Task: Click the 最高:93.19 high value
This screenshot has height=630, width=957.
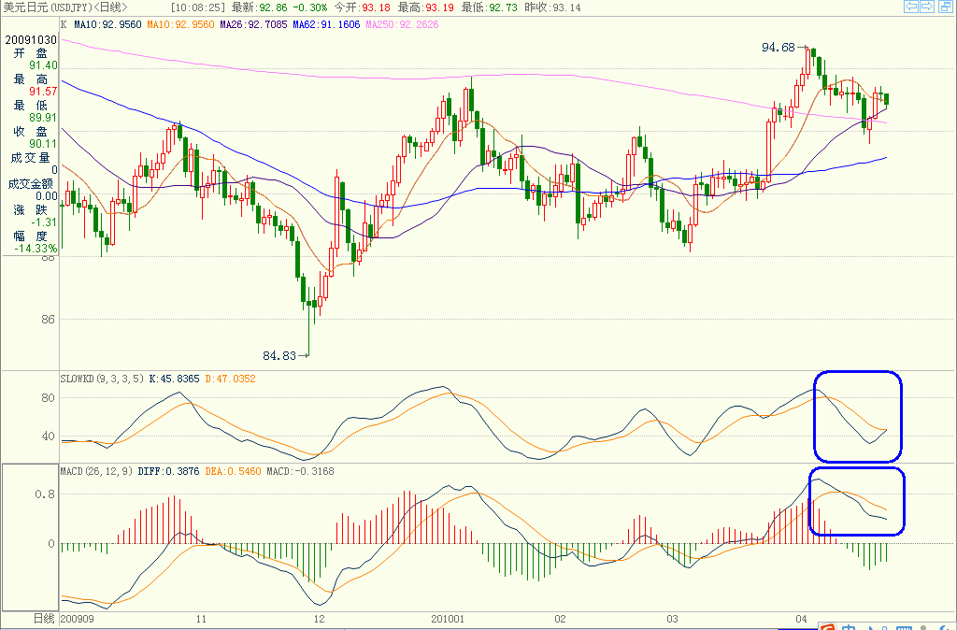Action: [x=426, y=7]
